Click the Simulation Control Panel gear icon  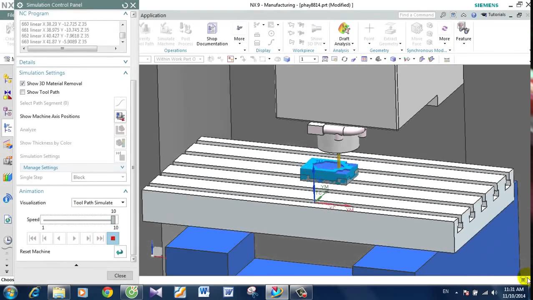[x=20, y=5]
